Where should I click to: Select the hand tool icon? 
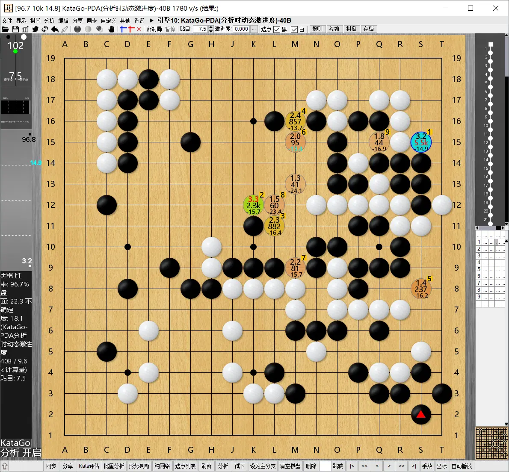111,29
